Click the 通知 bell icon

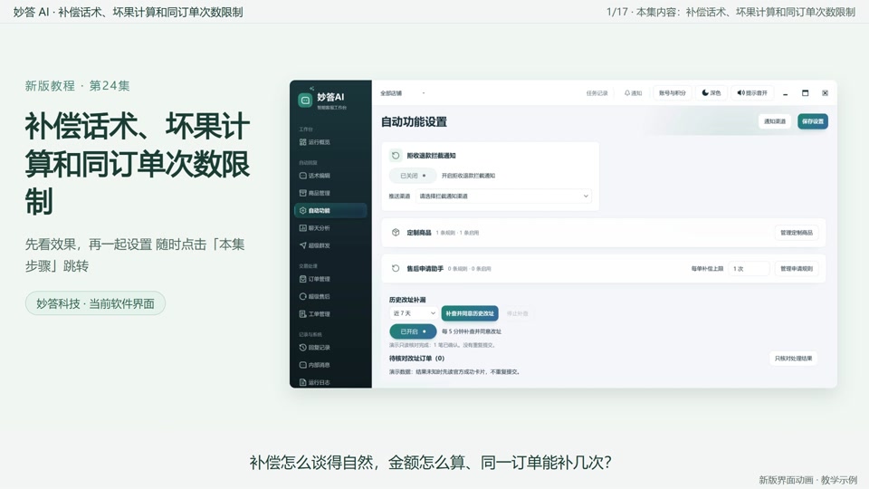click(626, 93)
